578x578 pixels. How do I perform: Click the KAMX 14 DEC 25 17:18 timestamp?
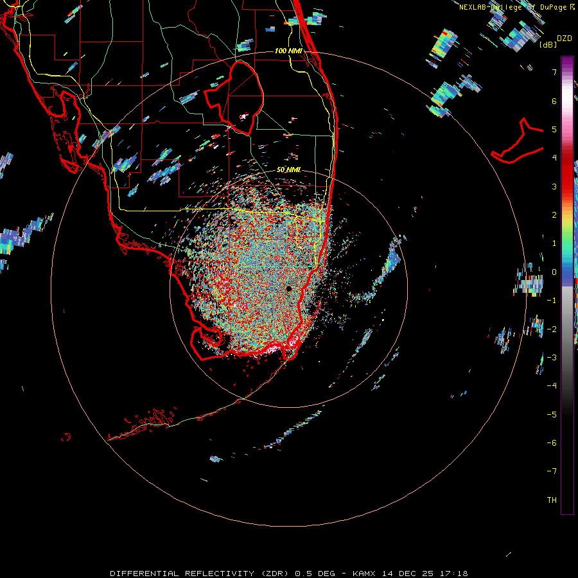pos(410,574)
